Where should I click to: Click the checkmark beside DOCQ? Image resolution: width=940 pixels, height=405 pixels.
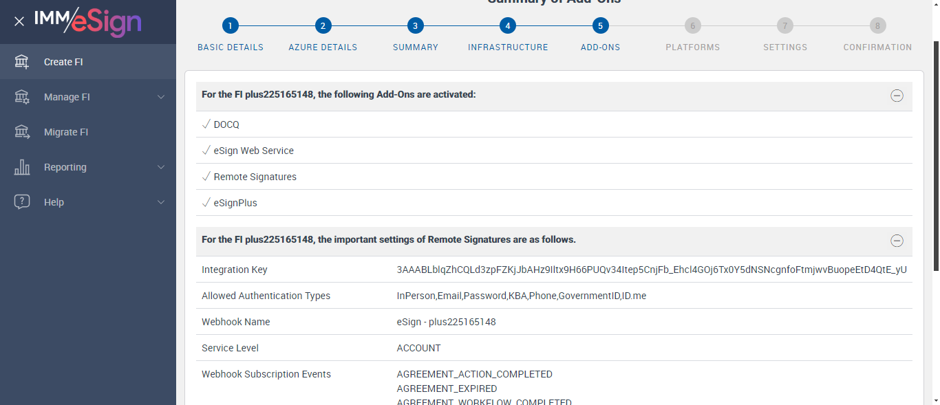click(x=206, y=124)
